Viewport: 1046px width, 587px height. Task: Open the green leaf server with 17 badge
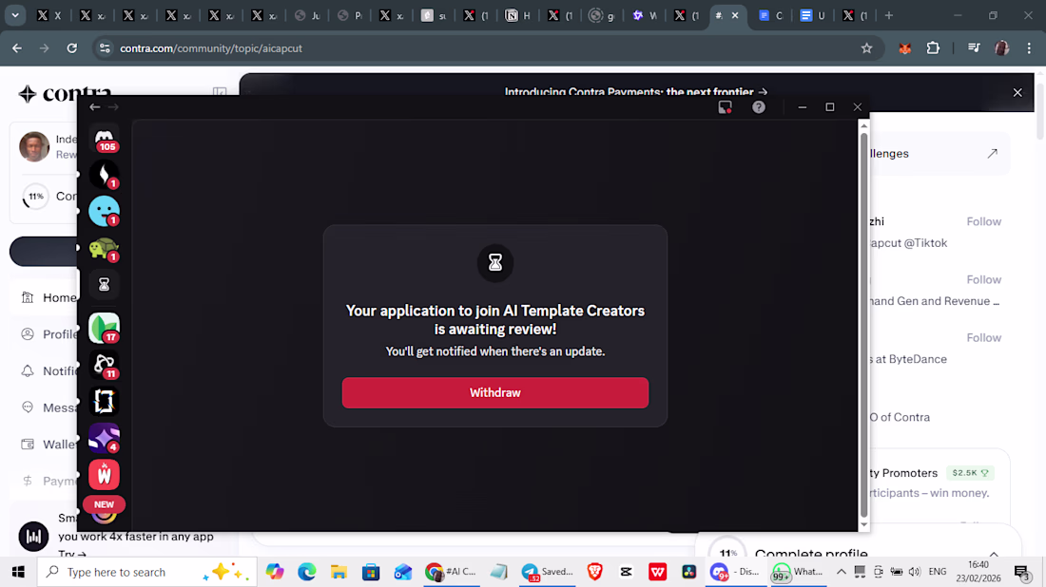click(104, 328)
